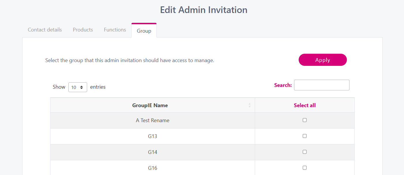Sort by the GroupIE Name arrows icon

point(250,105)
